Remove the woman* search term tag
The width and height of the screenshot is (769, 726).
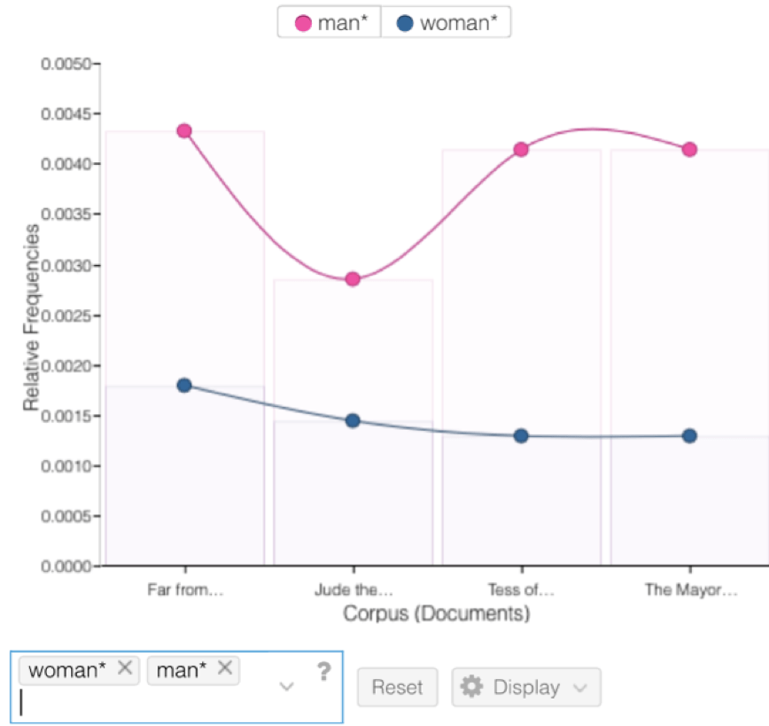125,669
